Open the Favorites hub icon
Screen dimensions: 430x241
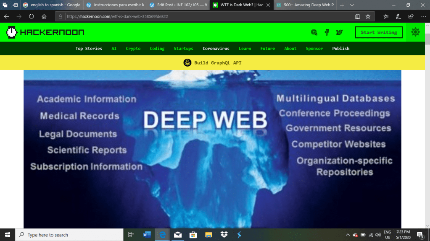click(386, 17)
